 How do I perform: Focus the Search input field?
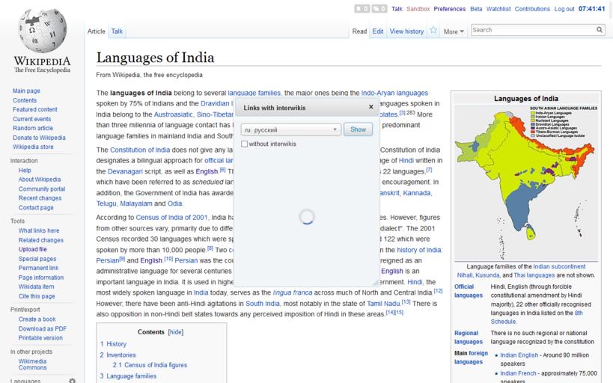[532, 30]
